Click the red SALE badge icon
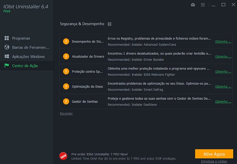This screenshot has height=164, width=237. point(63,156)
